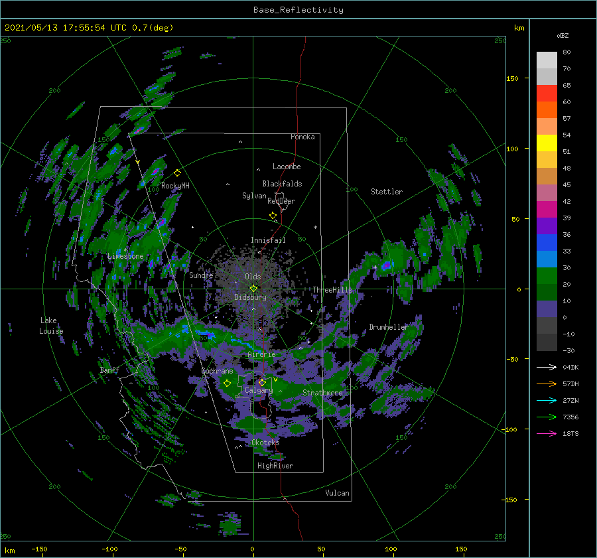Click the white 04DK arrow in legend
The image size is (597, 558).
coord(547,367)
